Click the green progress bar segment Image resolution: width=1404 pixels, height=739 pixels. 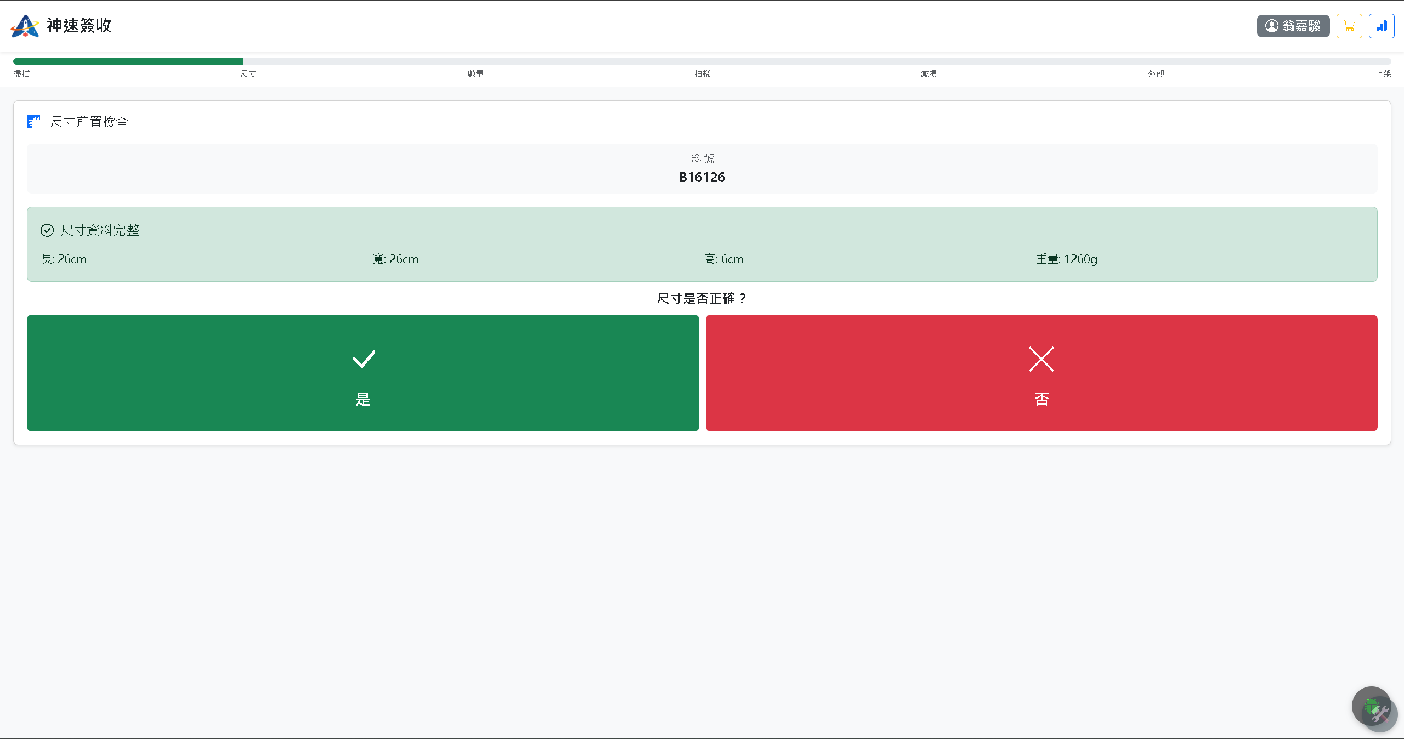pyautogui.click(x=128, y=61)
